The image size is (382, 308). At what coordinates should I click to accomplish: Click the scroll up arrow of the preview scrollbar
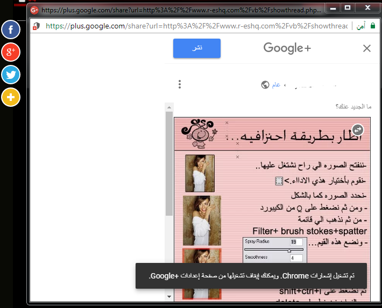click(x=169, y=107)
